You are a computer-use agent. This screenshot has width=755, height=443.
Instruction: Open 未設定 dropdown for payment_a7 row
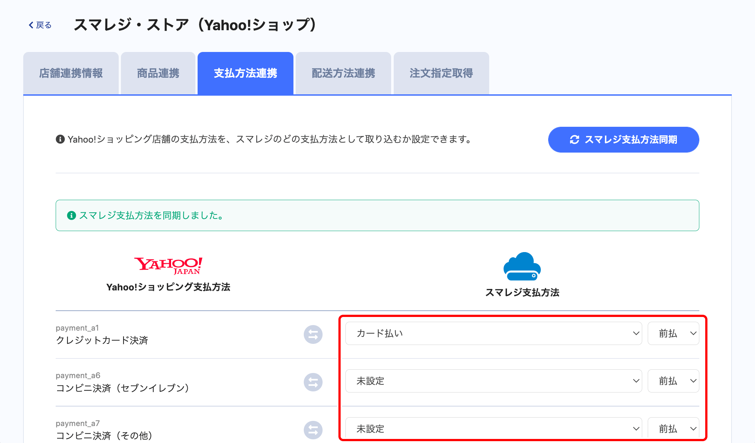pos(494,429)
